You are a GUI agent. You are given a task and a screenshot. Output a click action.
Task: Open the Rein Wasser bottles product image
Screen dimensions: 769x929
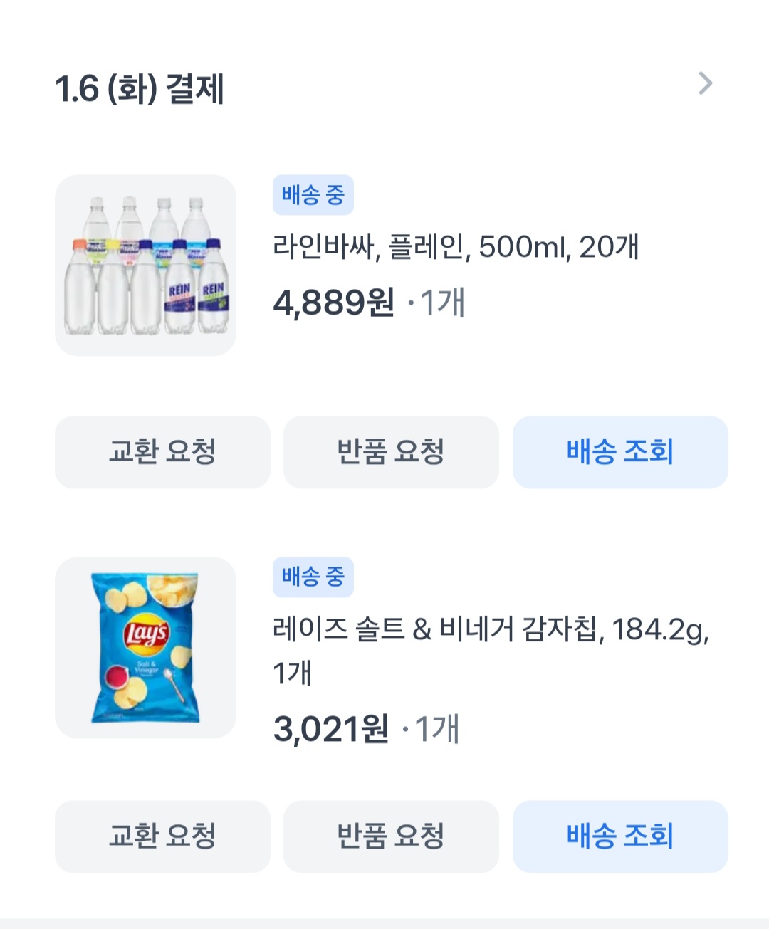(145, 265)
